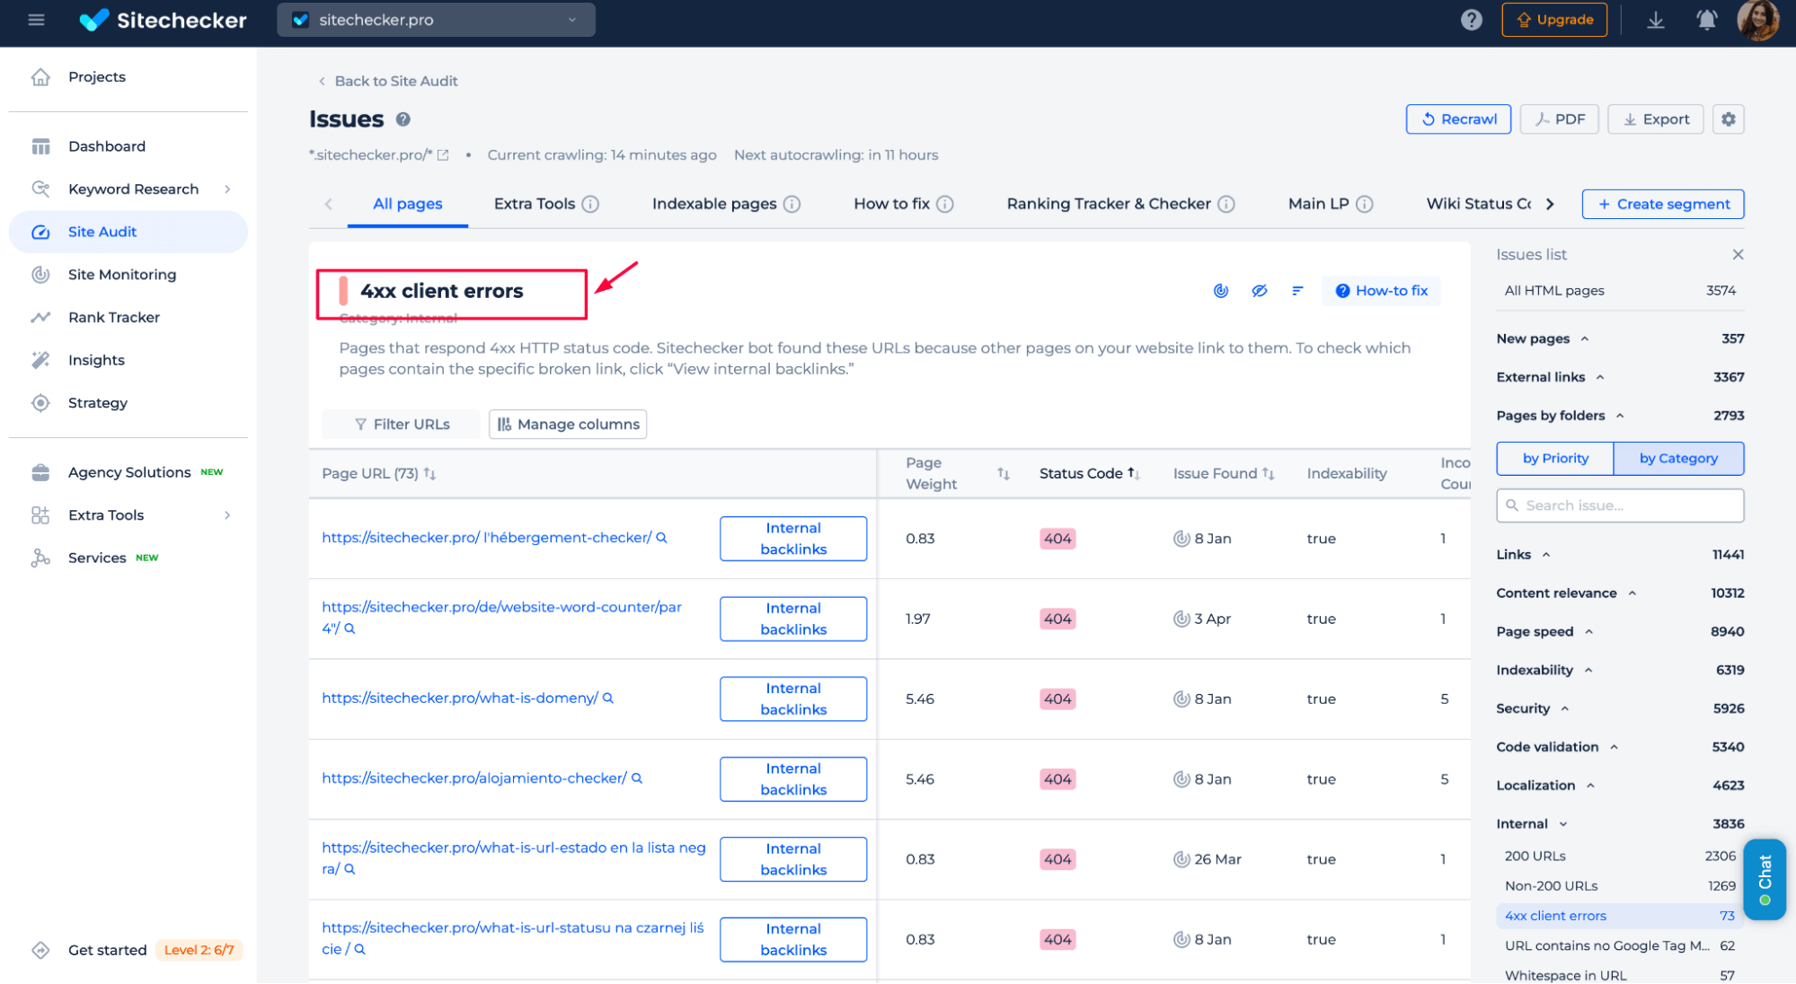Viewport: 1796px width, 984px height.
Task: Click info icon on Main LP tab
Action: coord(1365,204)
